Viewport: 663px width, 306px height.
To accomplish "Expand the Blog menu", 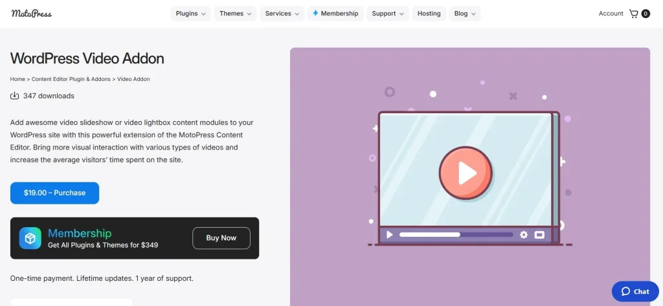I will coord(465,14).
